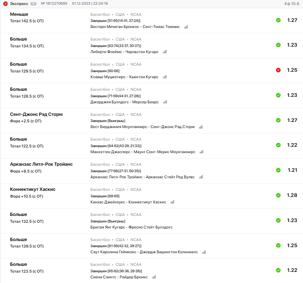Click result Завершен [63:74(33:37, 30:37)]
The height and width of the screenshot is (283, 303).
[x=116, y=46]
